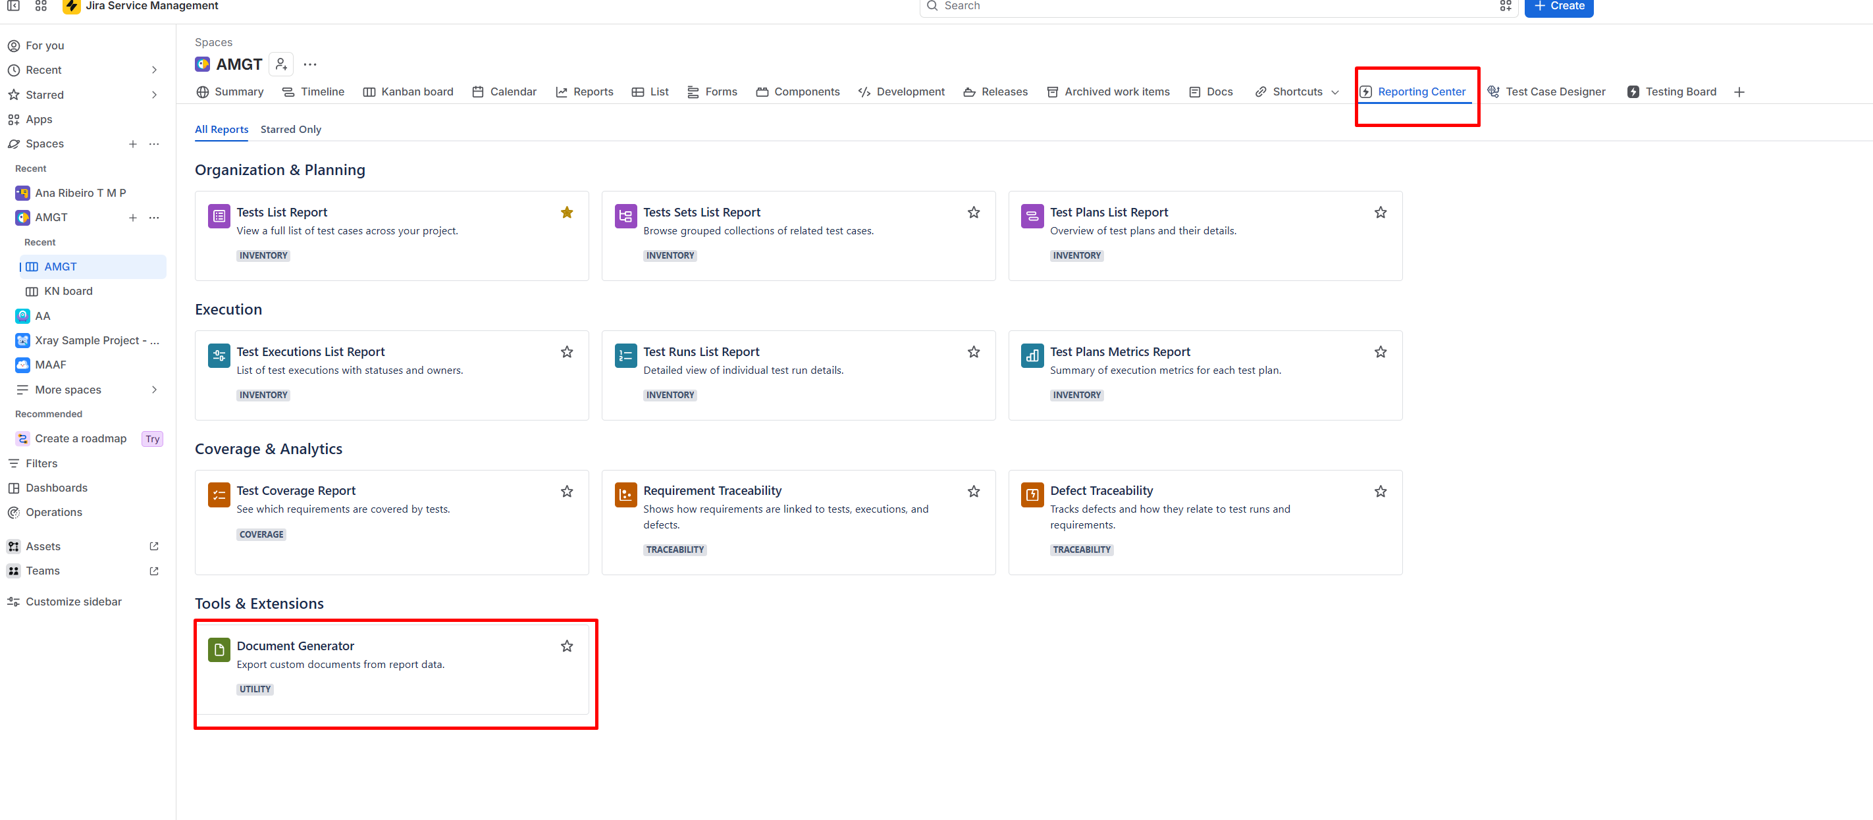
Task: Click the Test Plans Metrics Report icon
Action: (1032, 355)
